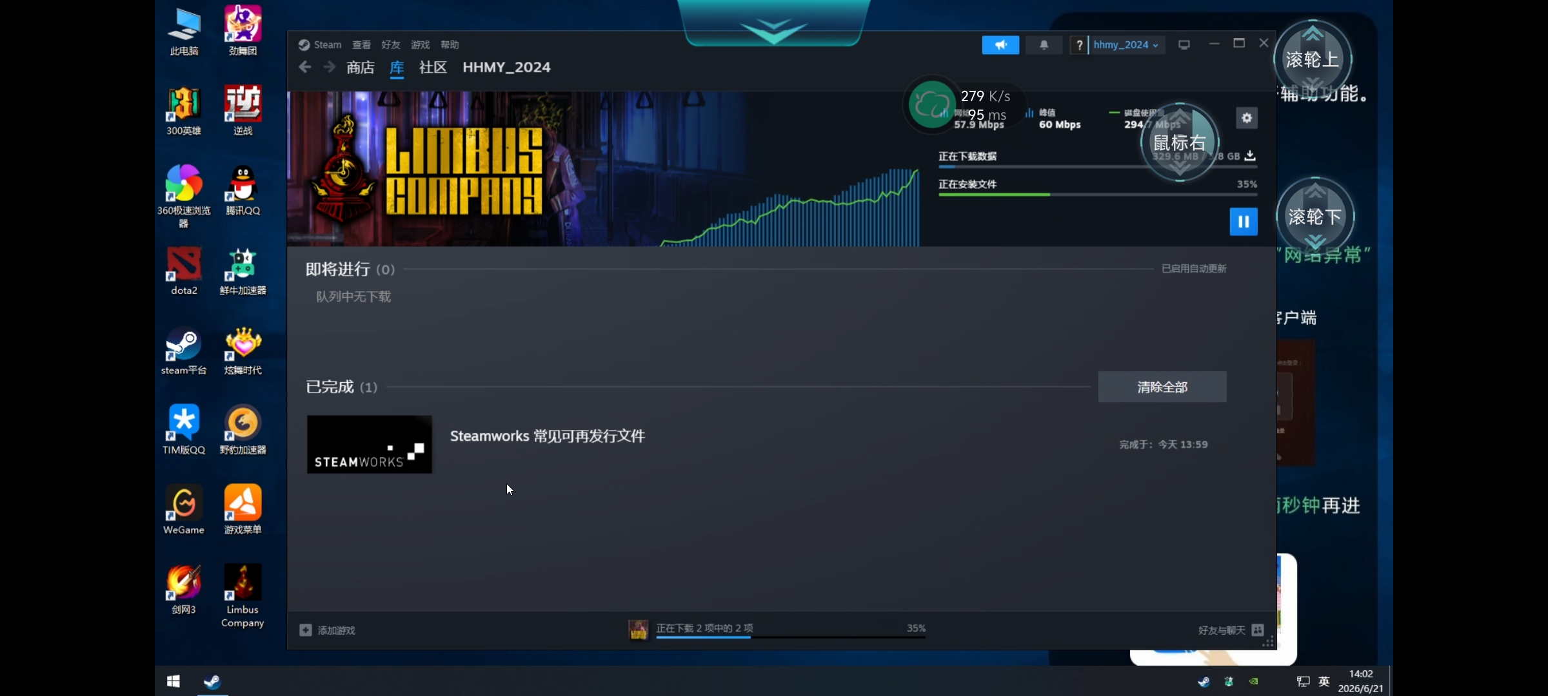Open Windows Start menu
Screen dimensions: 1548x696
click(x=173, y=681)
